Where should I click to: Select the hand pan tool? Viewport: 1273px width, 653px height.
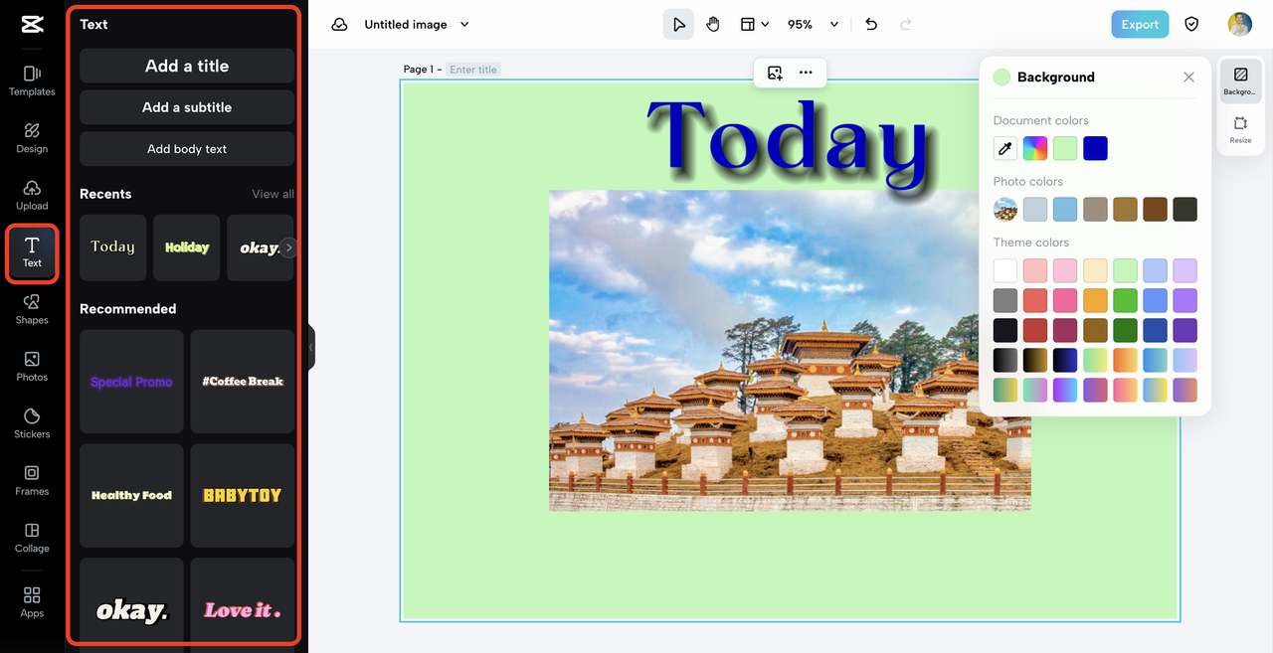[713, 25]
